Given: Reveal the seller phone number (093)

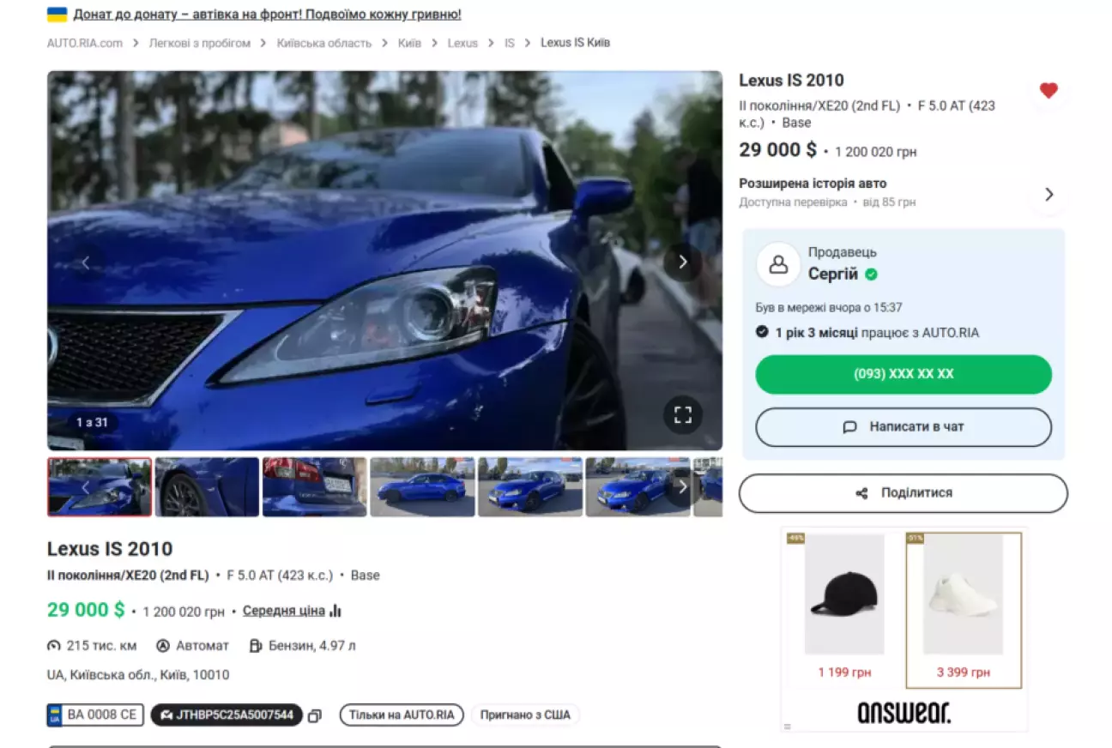Looking at the screenshot, I should 903,374.
